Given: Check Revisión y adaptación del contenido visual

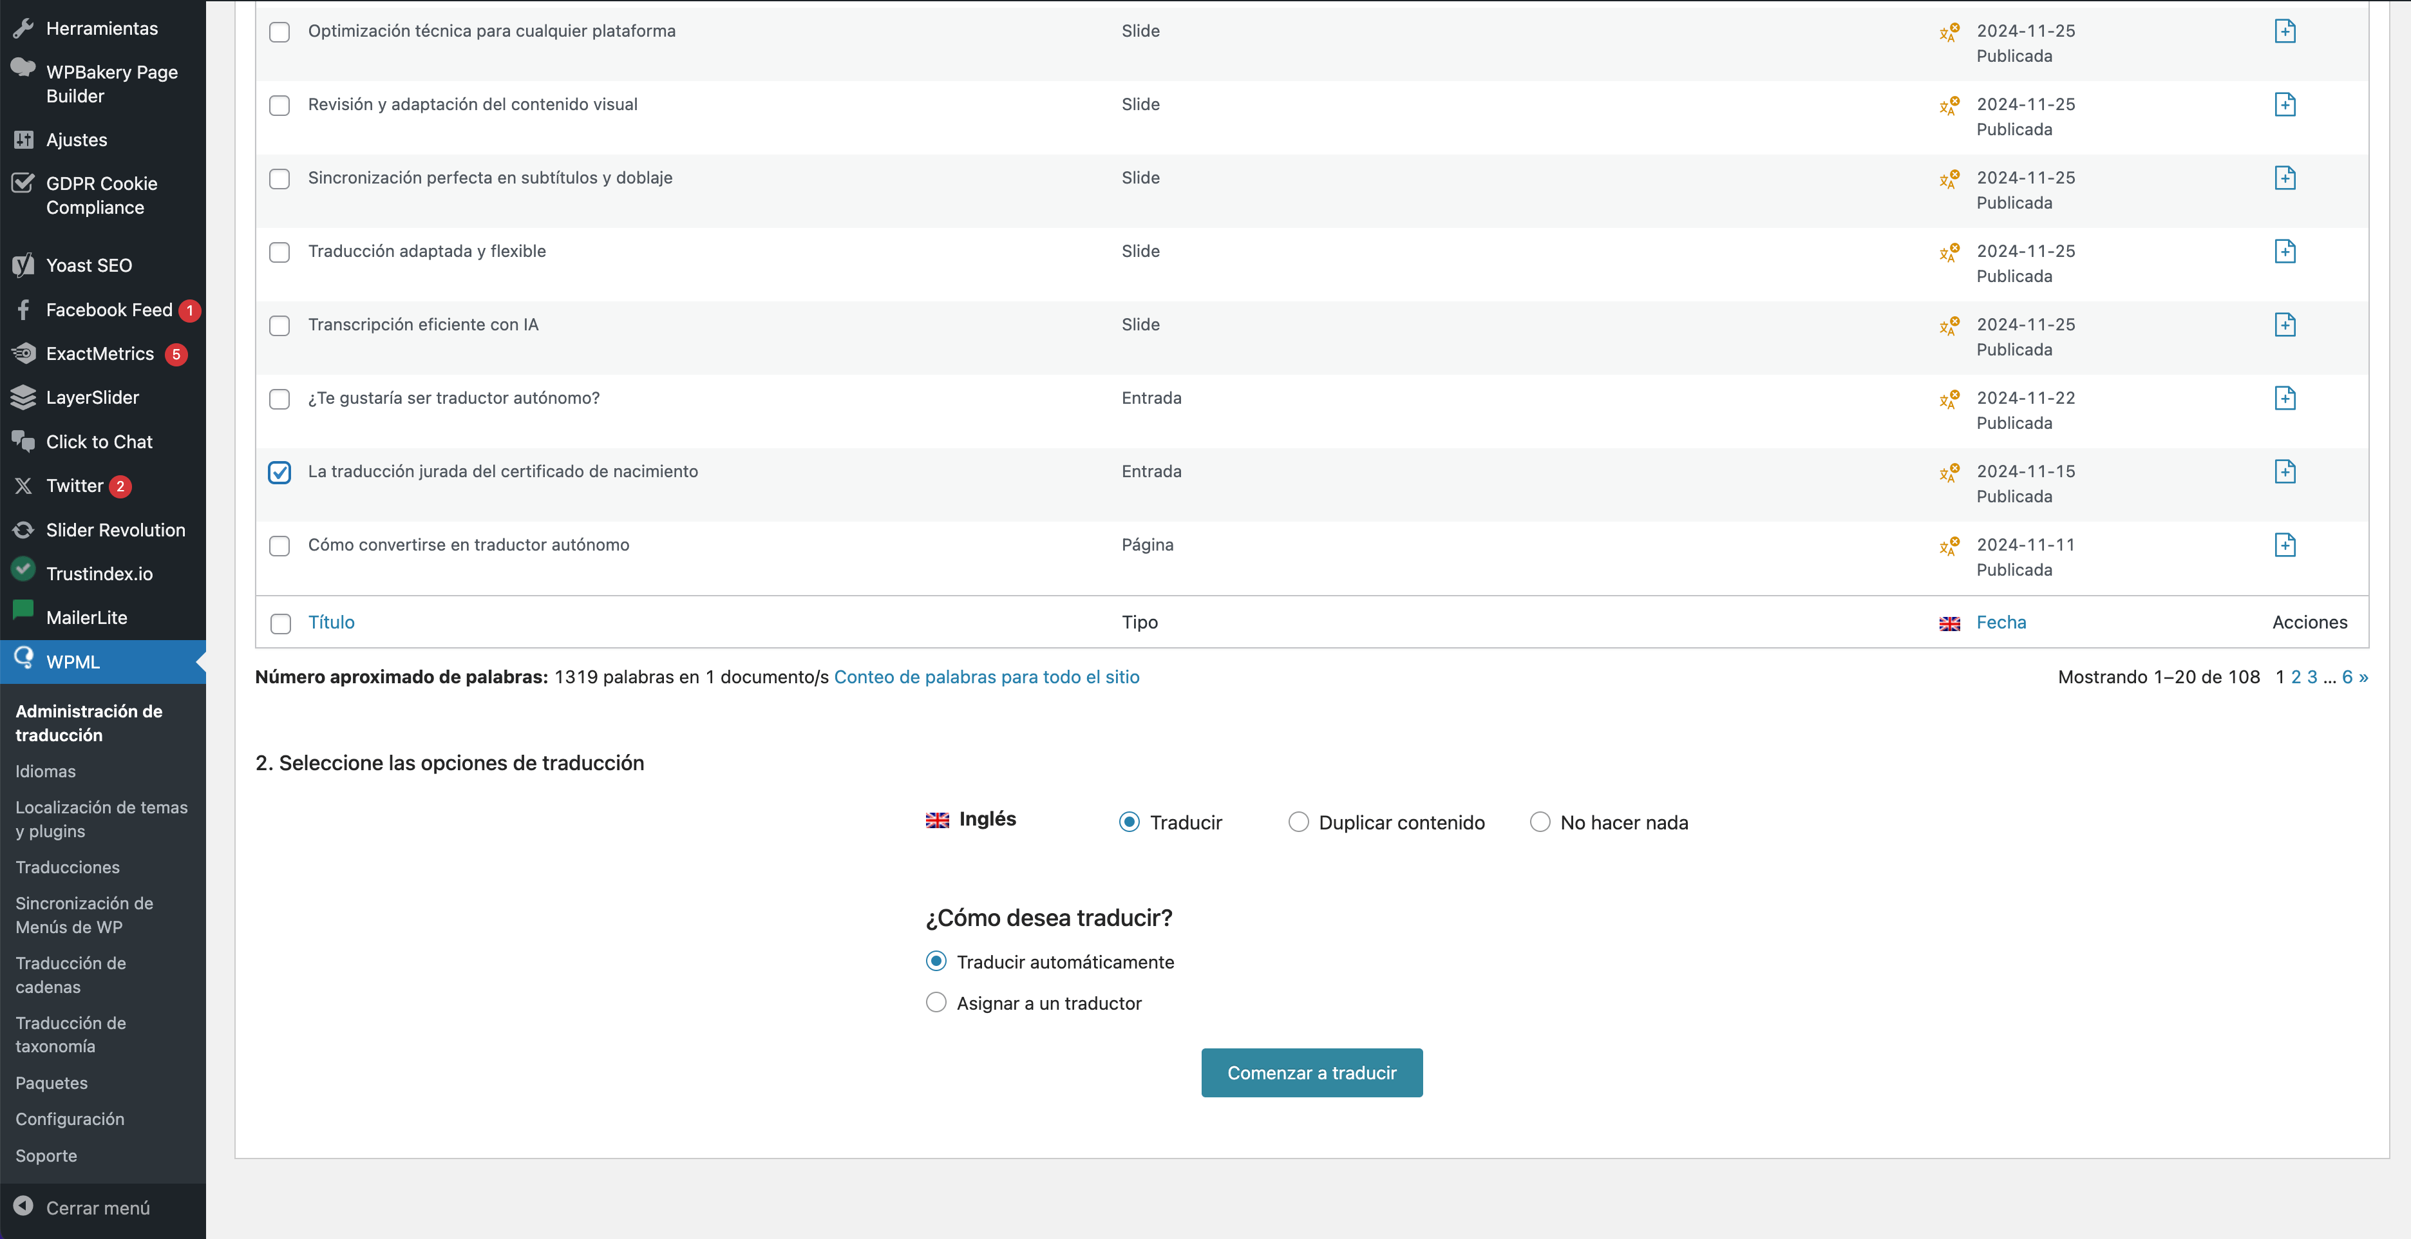Looking at the screenshot, I should (x=280, y=105).
